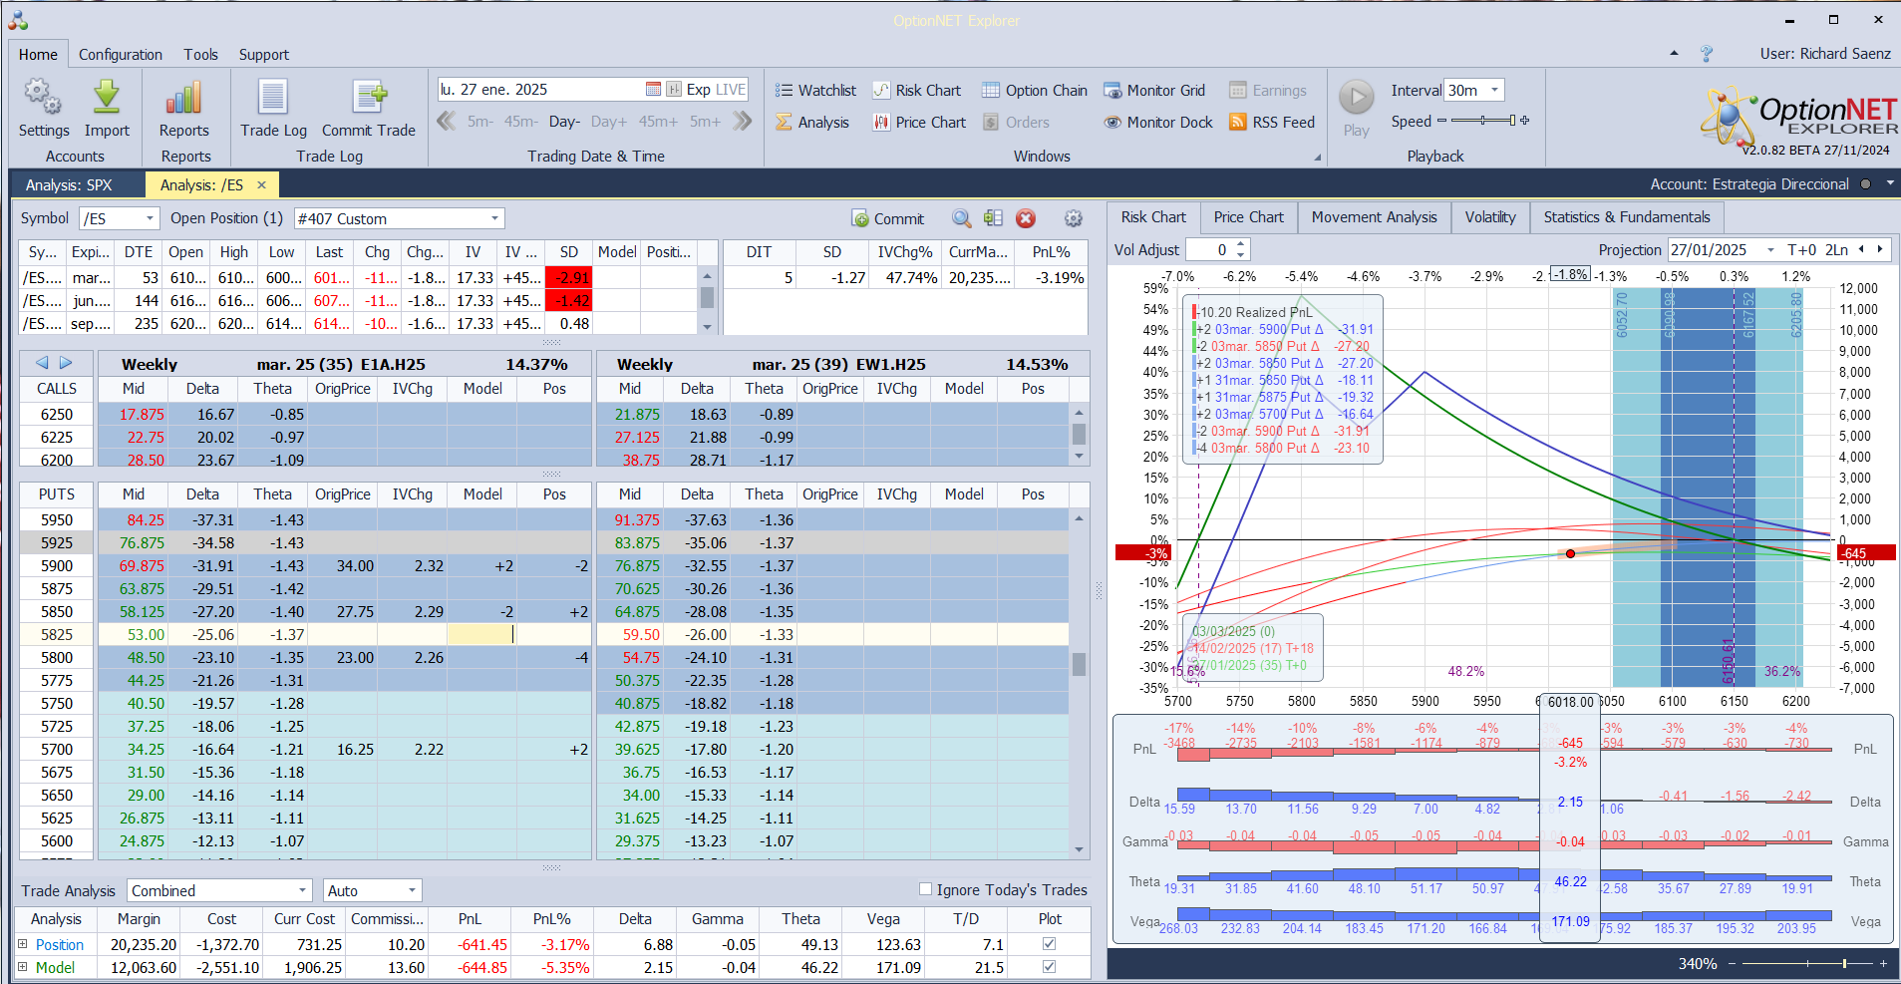Open the Monitor Grid window
The height and width of the screenshot is (984, 1901).
pos(1154,91)
